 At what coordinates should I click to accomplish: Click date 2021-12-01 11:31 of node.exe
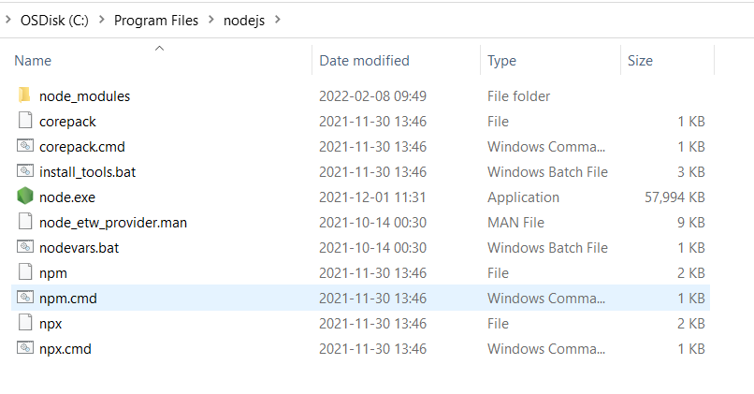(x=372, y=197)
